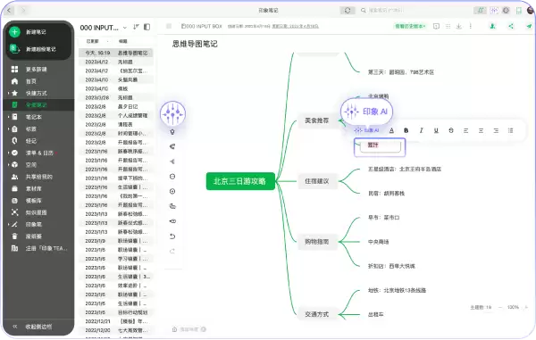Image resolution: width=536 pixels, height=340 pixels.
Task: Open the 知识星图 knowledge graph
Action: 36,212
